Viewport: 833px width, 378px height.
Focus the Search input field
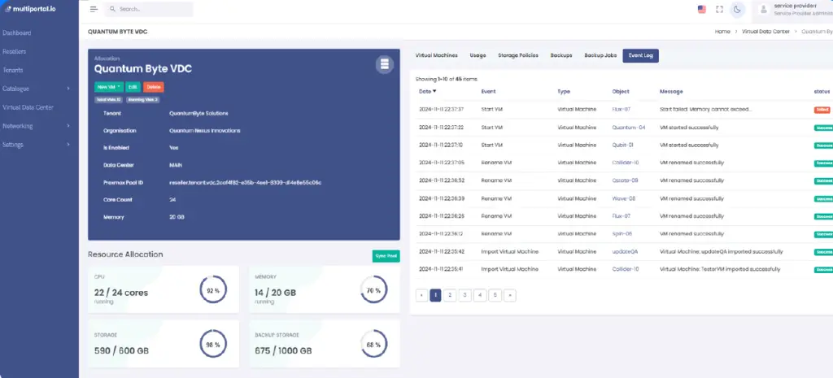point(148,9)
